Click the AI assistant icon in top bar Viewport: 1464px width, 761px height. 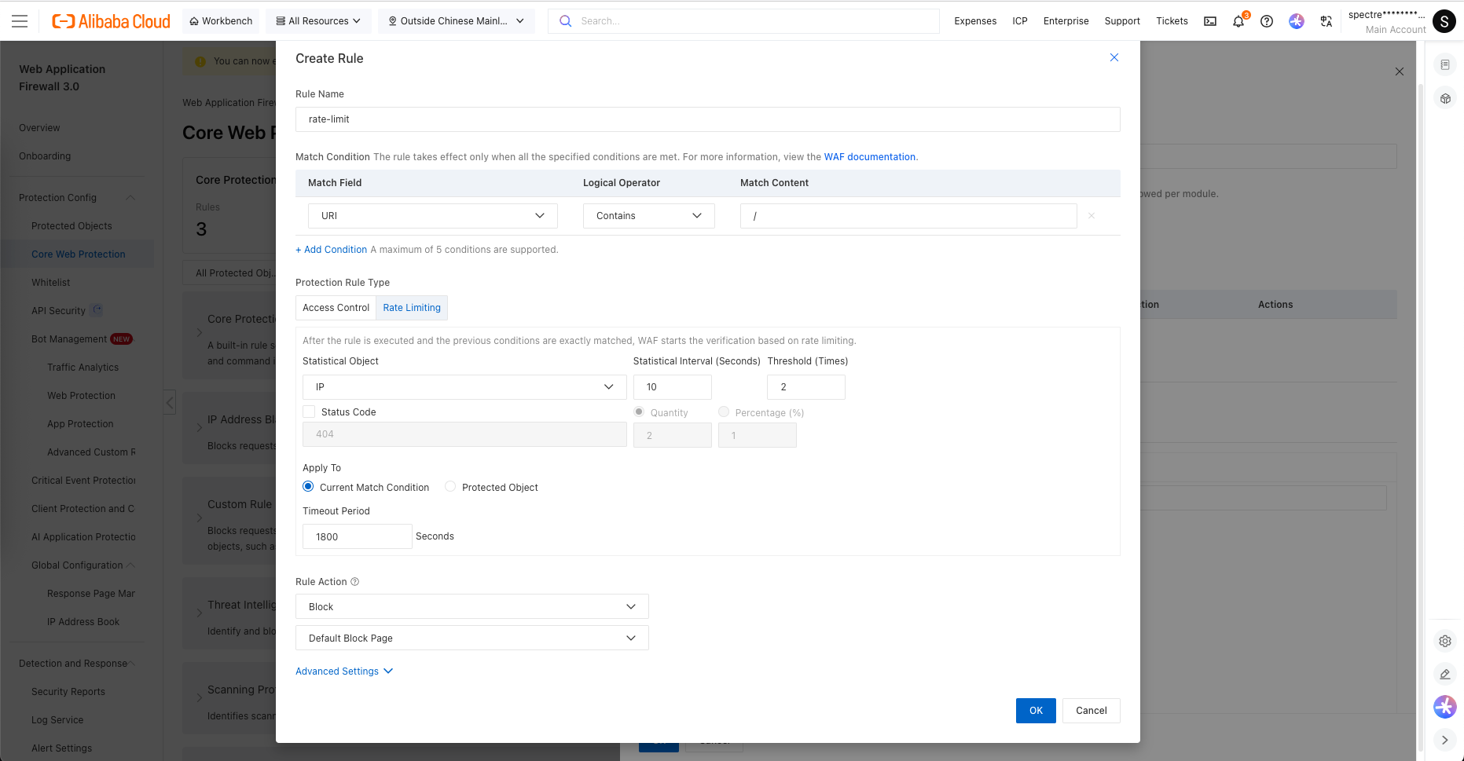pos(1297,21)
